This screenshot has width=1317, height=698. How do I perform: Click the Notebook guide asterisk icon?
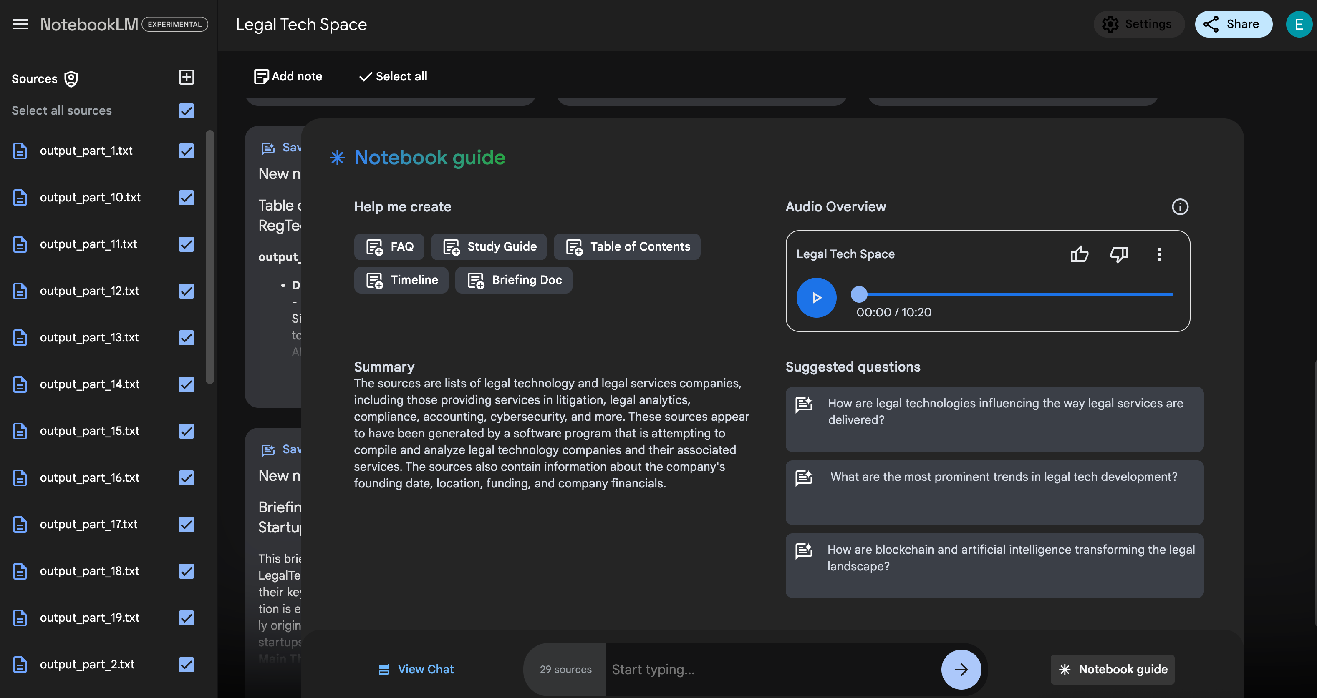338,157
